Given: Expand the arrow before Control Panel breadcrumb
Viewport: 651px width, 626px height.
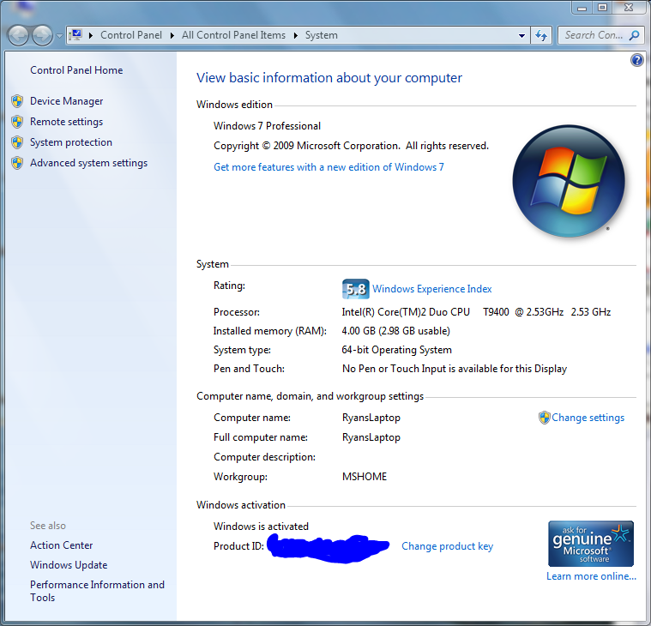Looking at the screenshot, I should click(91, 35).
